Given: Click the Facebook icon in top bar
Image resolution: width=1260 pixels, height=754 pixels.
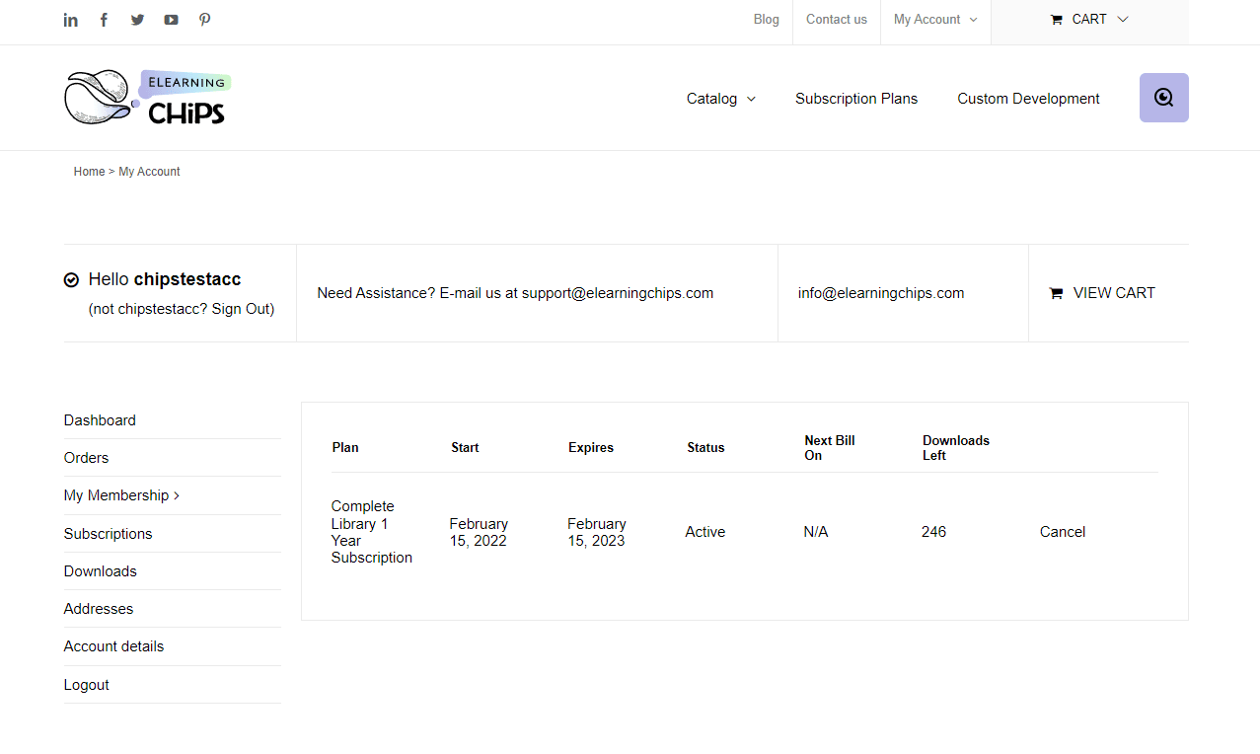Looking at the screenshot, I should pyautogui.click(x=104, y=20).
